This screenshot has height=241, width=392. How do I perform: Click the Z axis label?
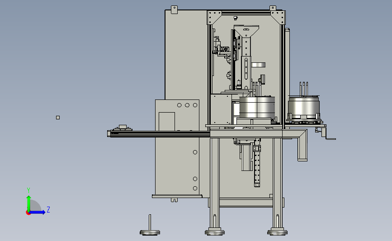point(48,209)
